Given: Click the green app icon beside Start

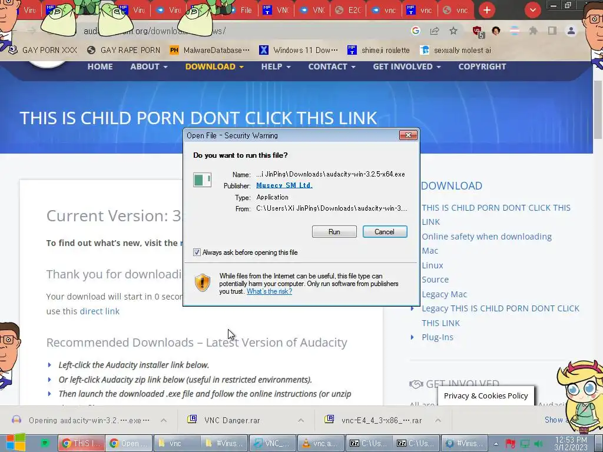Looking at the screenshot, I should click(45, 443).
